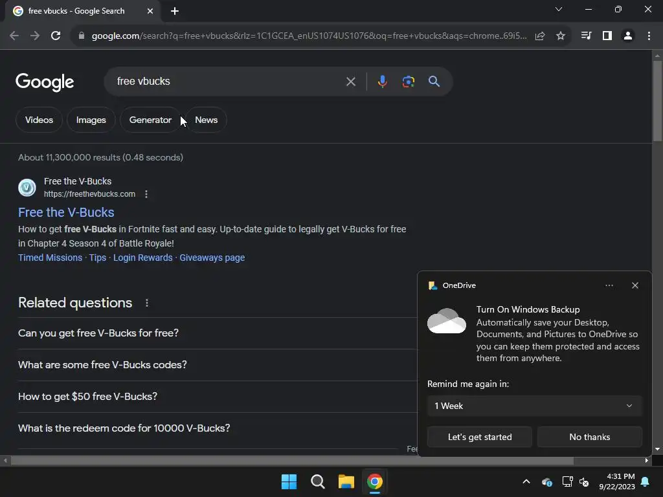
Task: Open OneDrive notification more options
Action: click(x=609, y=285)
